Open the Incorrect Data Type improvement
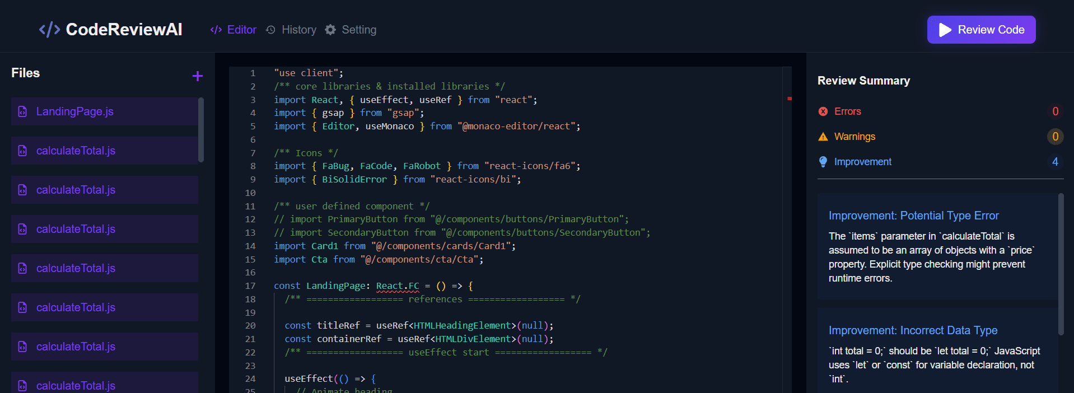Viewport: 1074px width, 393px height. click(x=913, y=330)
